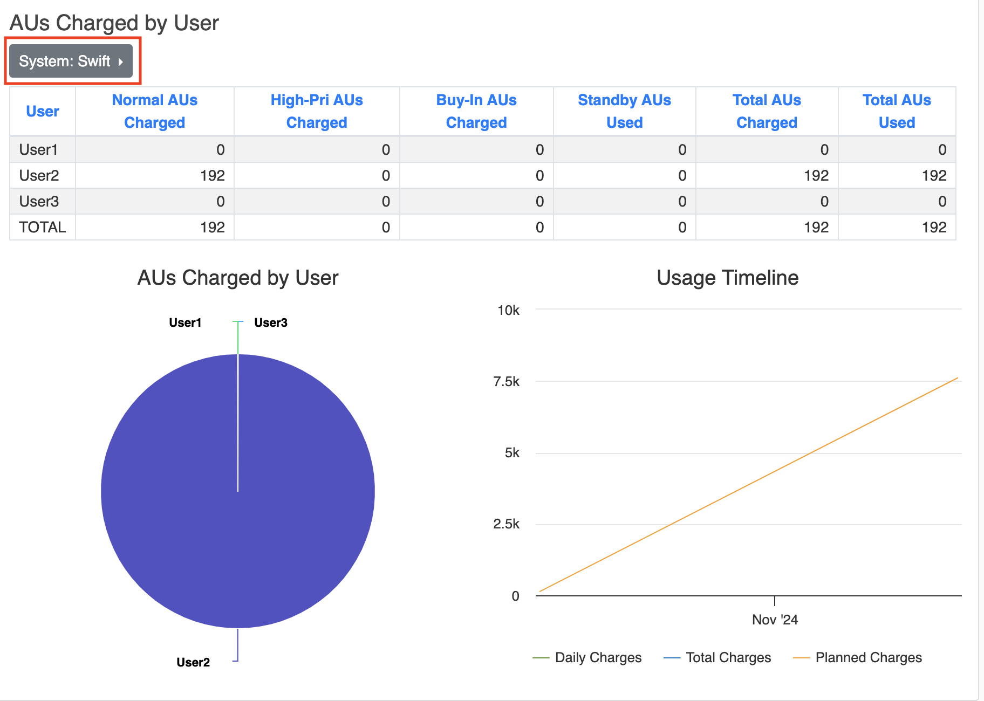The width and height of the screenshot is (984, 701).
Task: Open the System: Swift dropdown
Action: [x=71, y=61]
